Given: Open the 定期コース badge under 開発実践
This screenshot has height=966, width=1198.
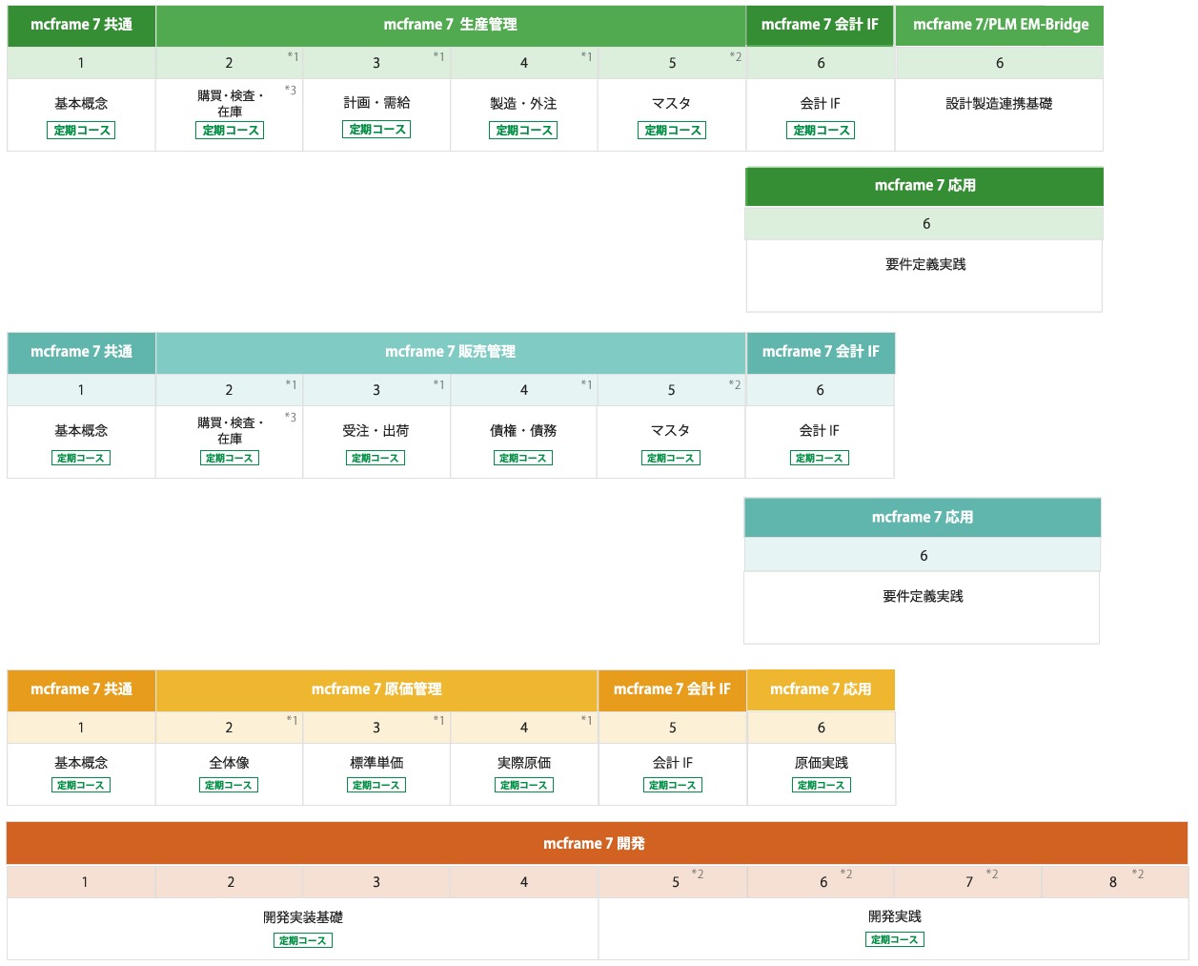Looking at the screenshot, I should (895, 939).
